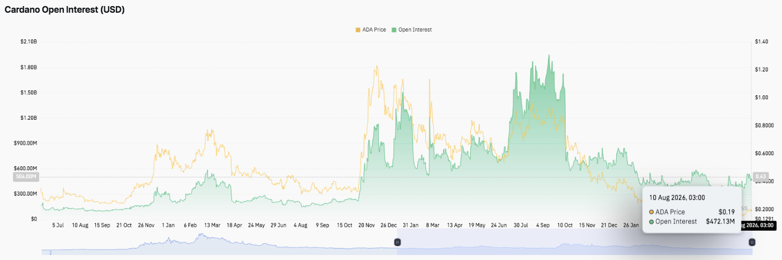The height and width of the screenshot is (260, 782).
Task: Click the $2.10B left axis label
Action: (x=28, y=42)
